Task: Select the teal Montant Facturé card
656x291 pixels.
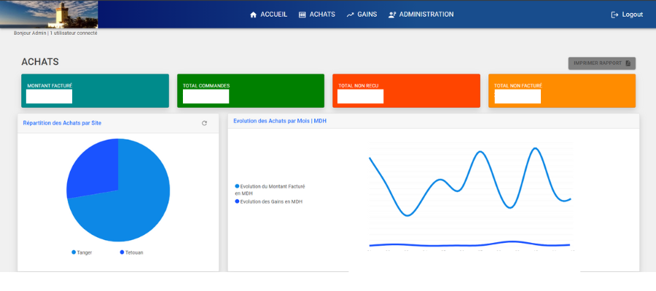Action: (95, 91)
